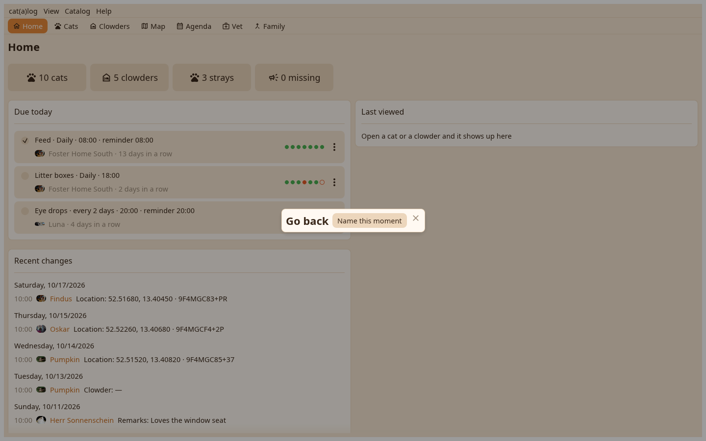Viewport: 706px width, 441px height.
Task: Select the Vet first-aid icon tab
Action: [226, 26]
